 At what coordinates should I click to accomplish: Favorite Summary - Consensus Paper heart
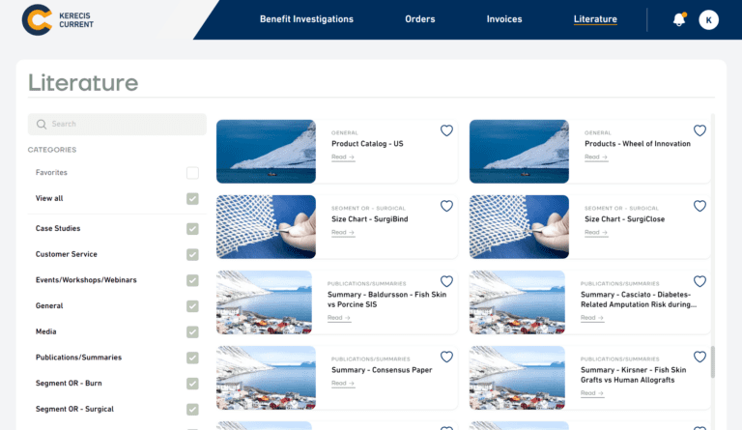point(446,357)
